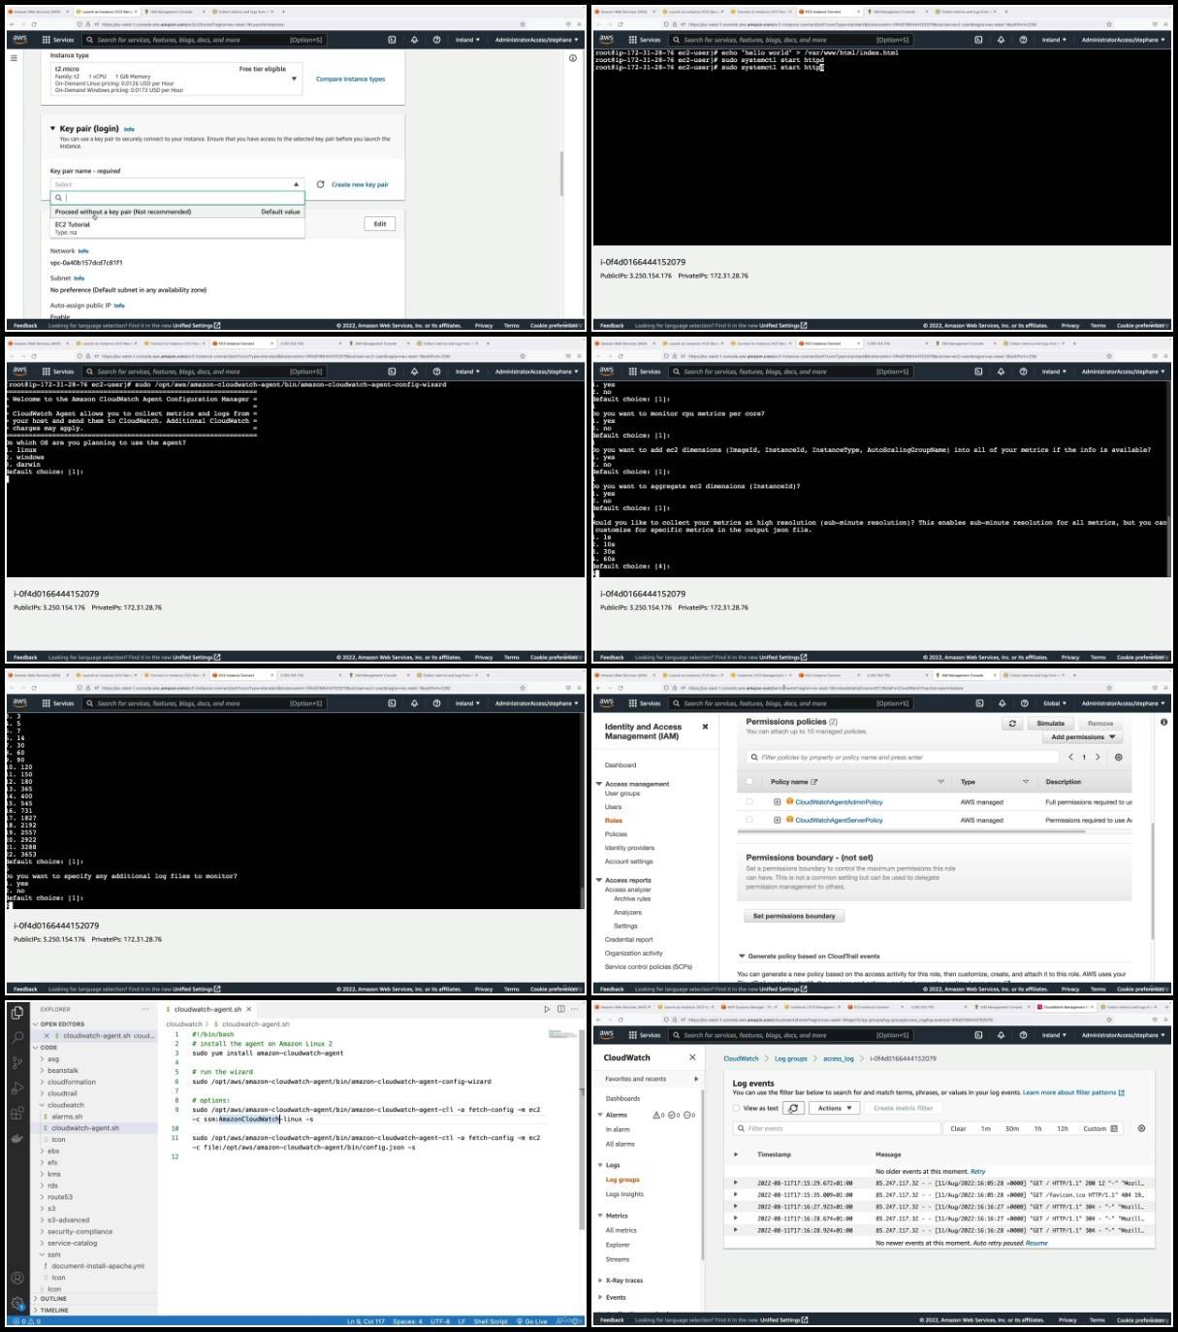Open Source Control in VS Code activity bar
The height and width of the screenshot is (1332, 1178).
click(17, 1063)
